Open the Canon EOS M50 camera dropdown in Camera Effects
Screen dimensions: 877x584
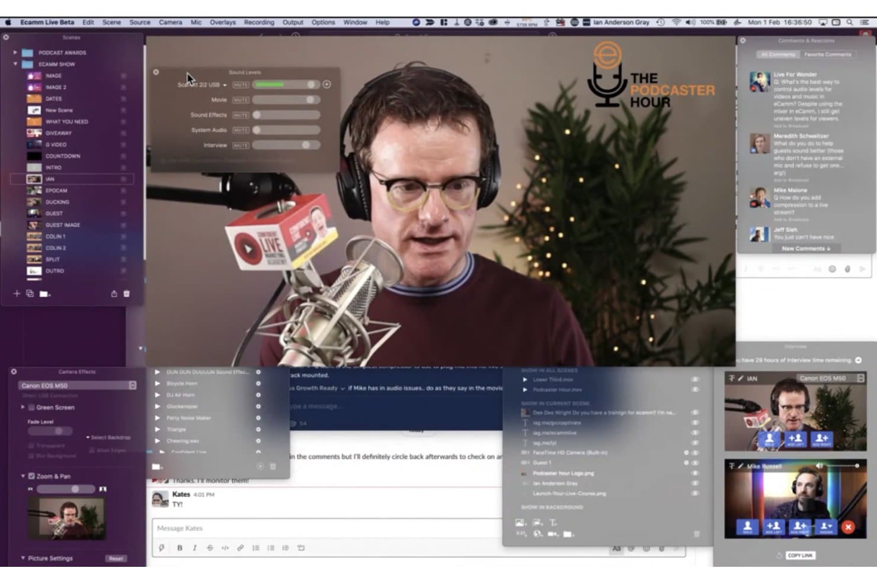77,385
